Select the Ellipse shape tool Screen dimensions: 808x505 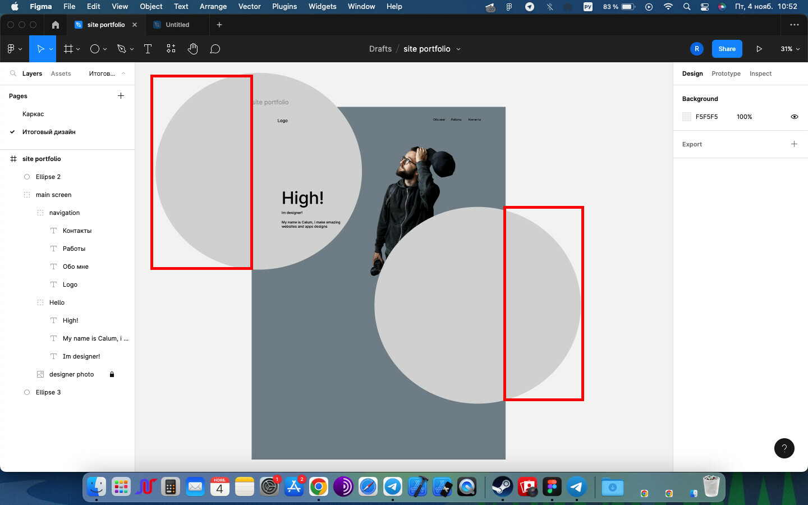pyautogui.click(x=95, y=49)
